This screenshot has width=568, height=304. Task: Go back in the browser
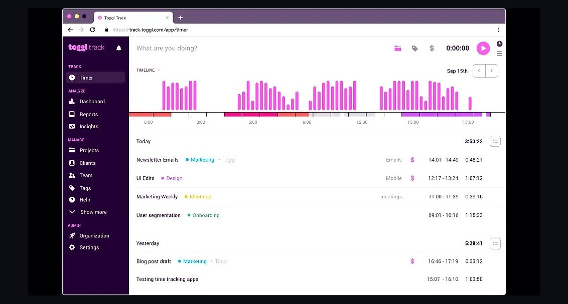tap(70, 30)
